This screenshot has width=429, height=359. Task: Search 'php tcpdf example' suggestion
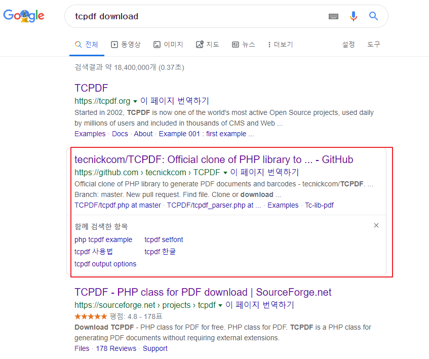(x=103, y=240)
